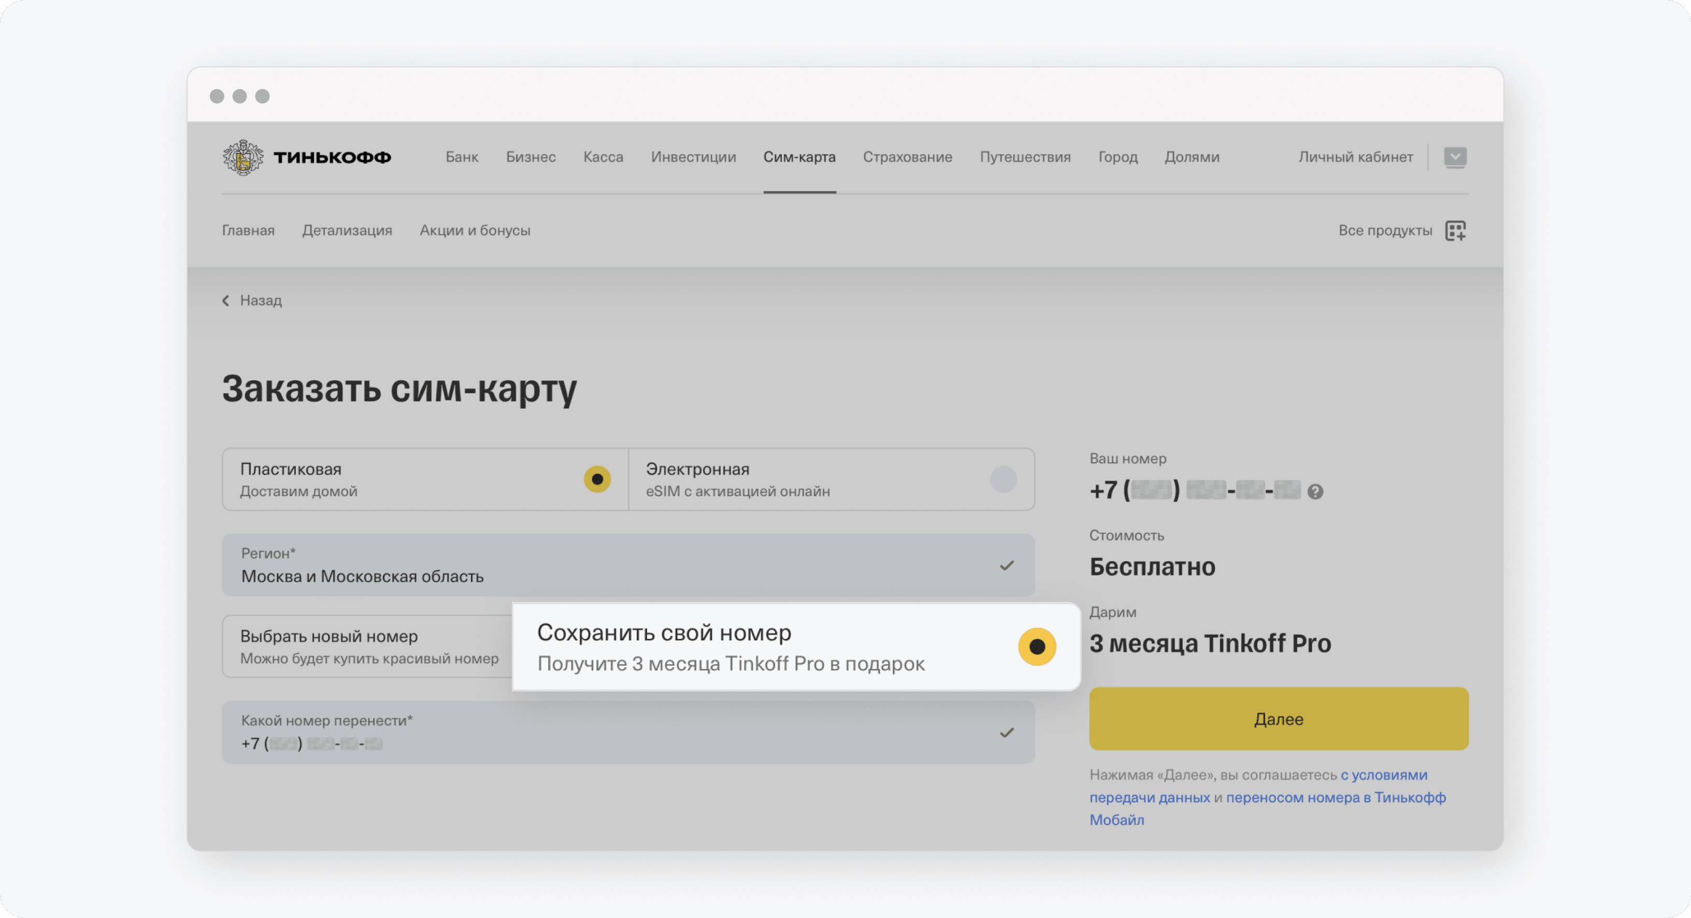Image resolution: width=1691 pixels, height=918 pixels.
Task: Go back via the Назад link
Action: coord(261,300)
